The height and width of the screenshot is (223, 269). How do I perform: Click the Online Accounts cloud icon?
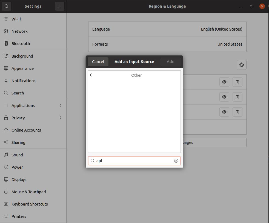click(x=6, y=130)
